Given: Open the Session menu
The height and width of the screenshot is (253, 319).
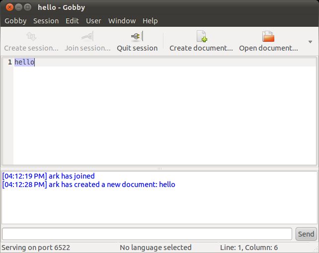Looking at the screenshot, I should tap(46, 21).
